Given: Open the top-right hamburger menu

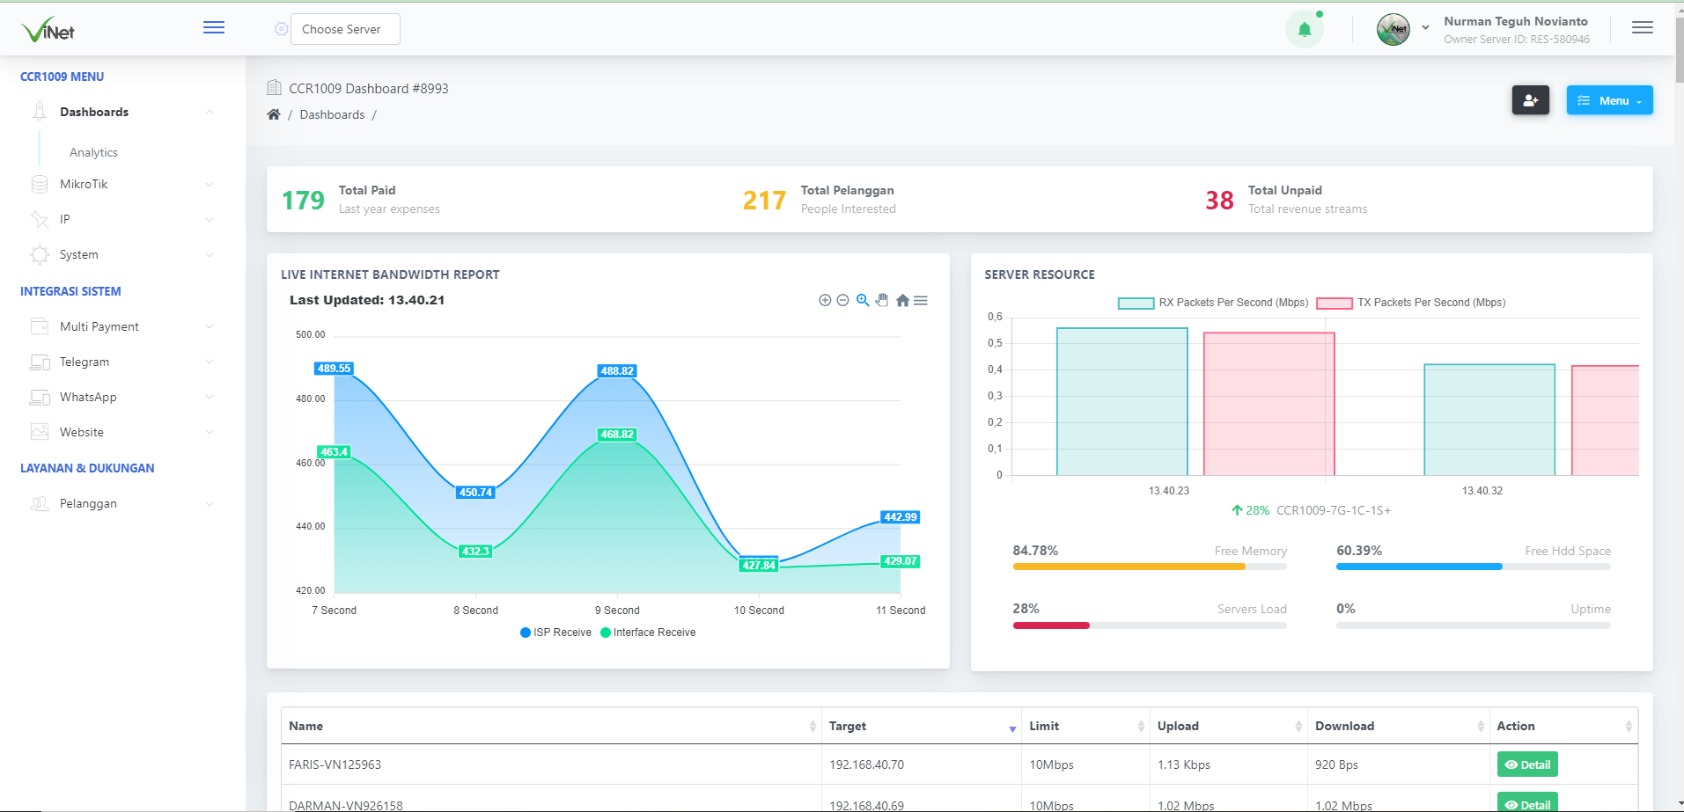Looking at the screenshot, I should click(x=1643, y=28).
